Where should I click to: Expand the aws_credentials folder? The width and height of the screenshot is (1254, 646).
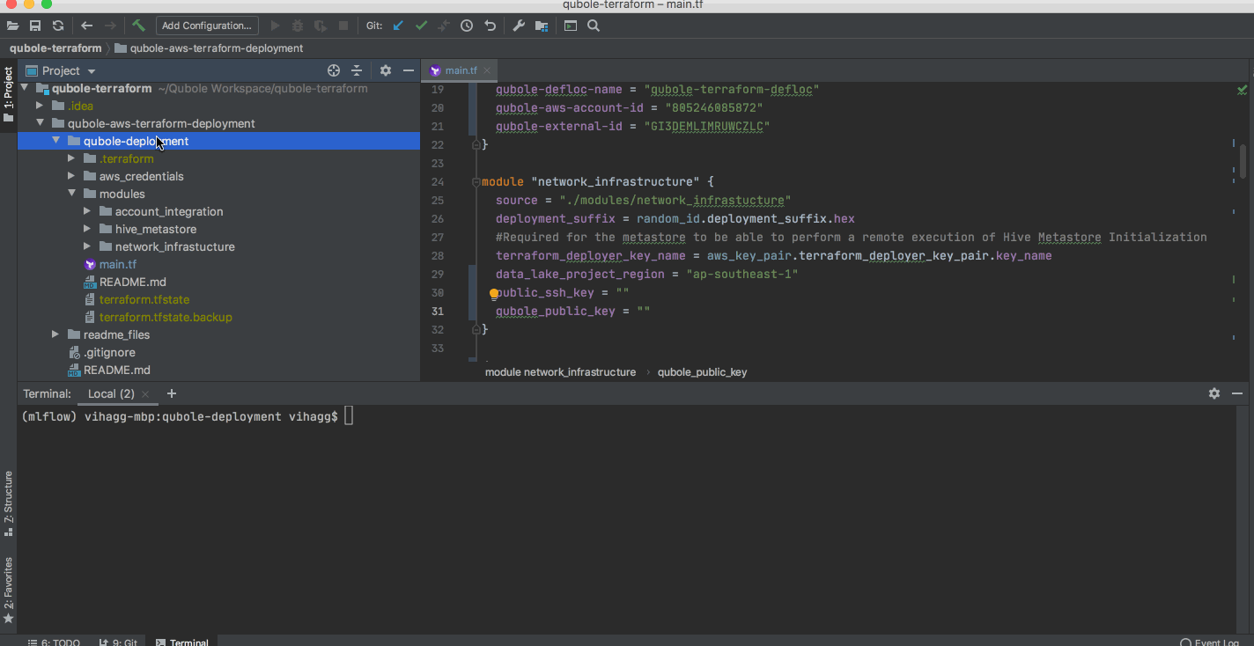[x=71, y=176]
